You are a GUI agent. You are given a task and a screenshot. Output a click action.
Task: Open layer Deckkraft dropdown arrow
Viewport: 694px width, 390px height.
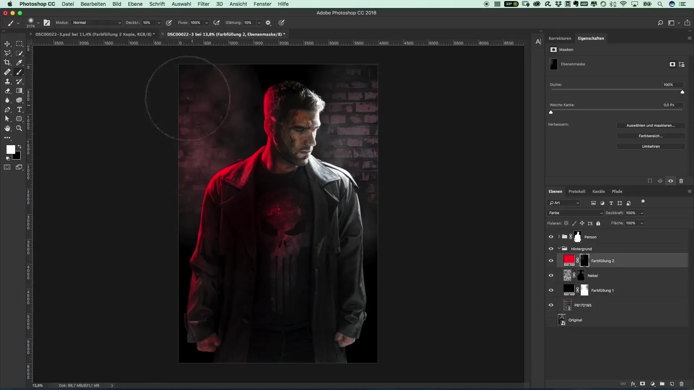click(642, 213)
